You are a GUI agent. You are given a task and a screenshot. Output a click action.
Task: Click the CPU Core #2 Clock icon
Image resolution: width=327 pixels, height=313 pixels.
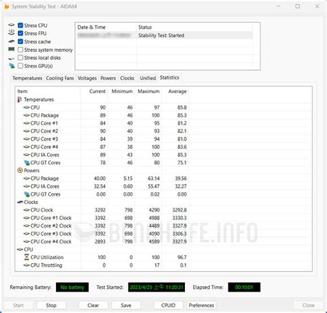27,226
